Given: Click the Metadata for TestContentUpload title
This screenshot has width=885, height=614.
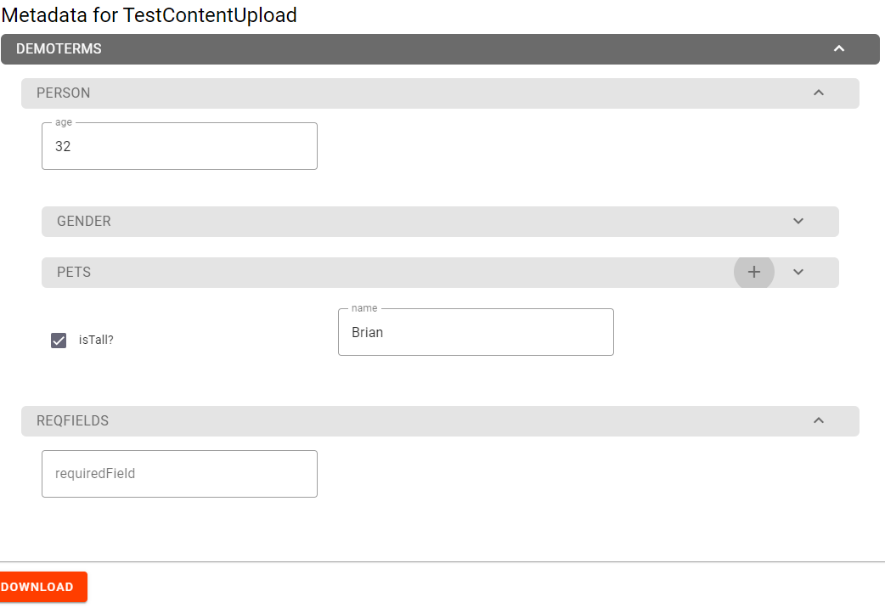Looking at the screenshot, I should tap(149, 15).
